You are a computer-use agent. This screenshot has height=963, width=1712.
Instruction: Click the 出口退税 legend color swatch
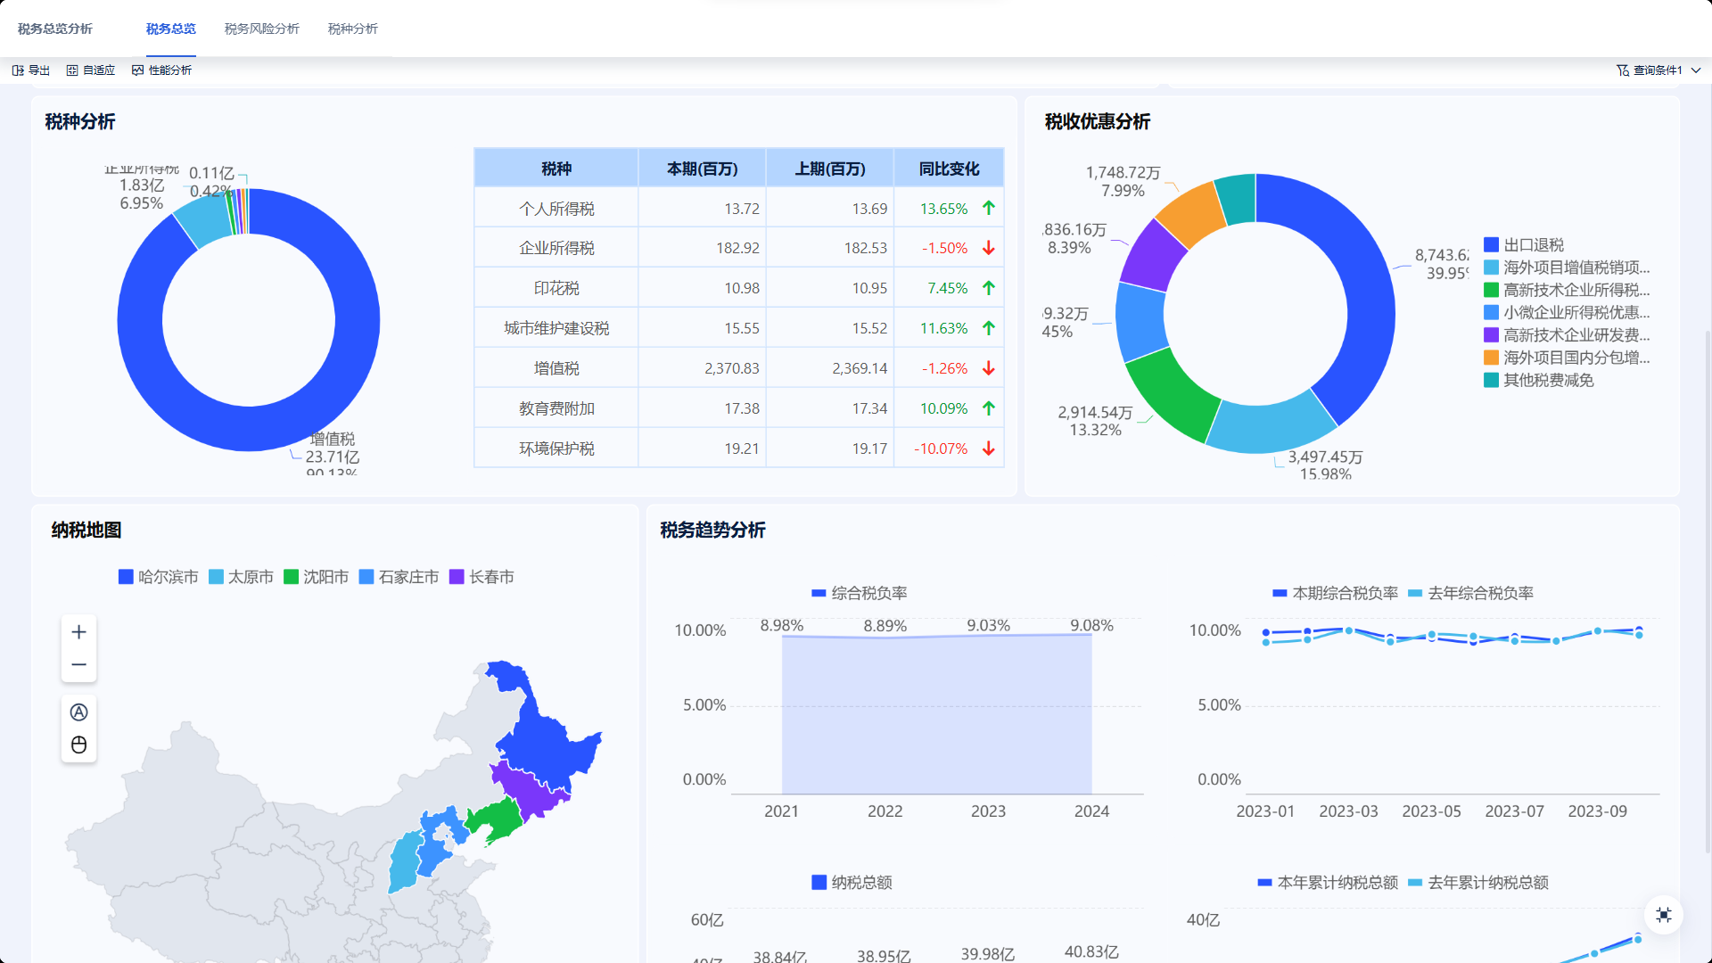pos(1491,245)
